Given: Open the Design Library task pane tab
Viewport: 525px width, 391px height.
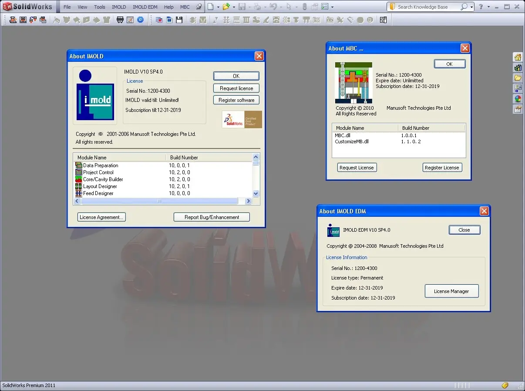Looking at the screenshot, I should pyautogui.click(x=518, y=67).
